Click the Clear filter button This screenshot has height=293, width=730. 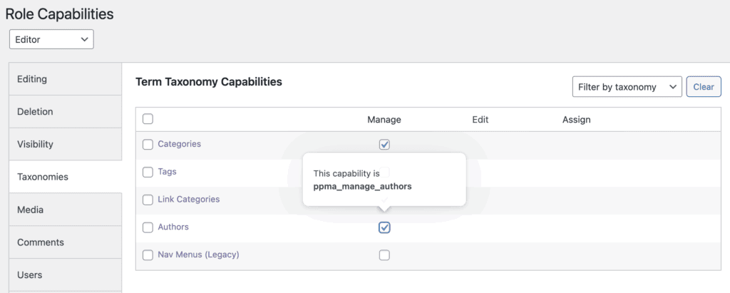click(x=703, y=87)
